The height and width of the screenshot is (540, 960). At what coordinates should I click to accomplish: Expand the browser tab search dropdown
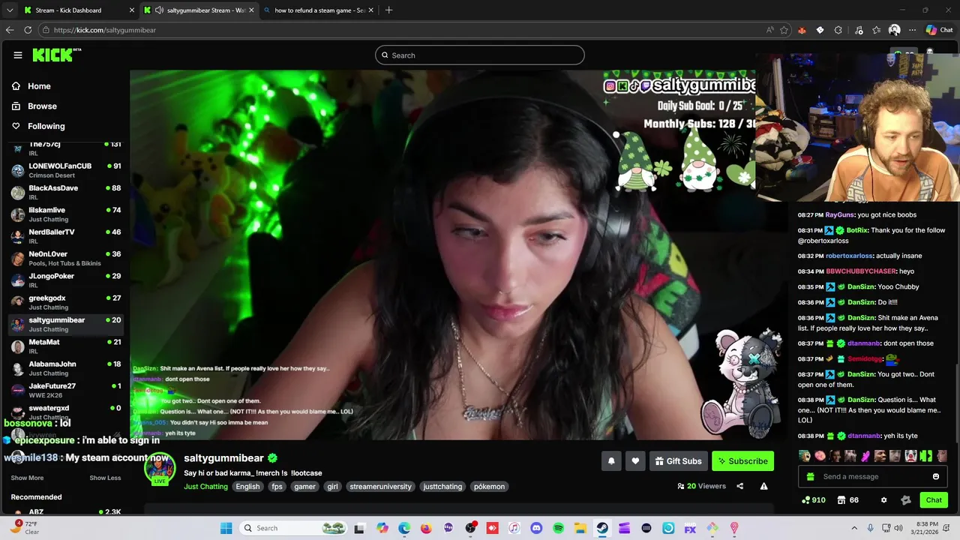pos(9,10)
